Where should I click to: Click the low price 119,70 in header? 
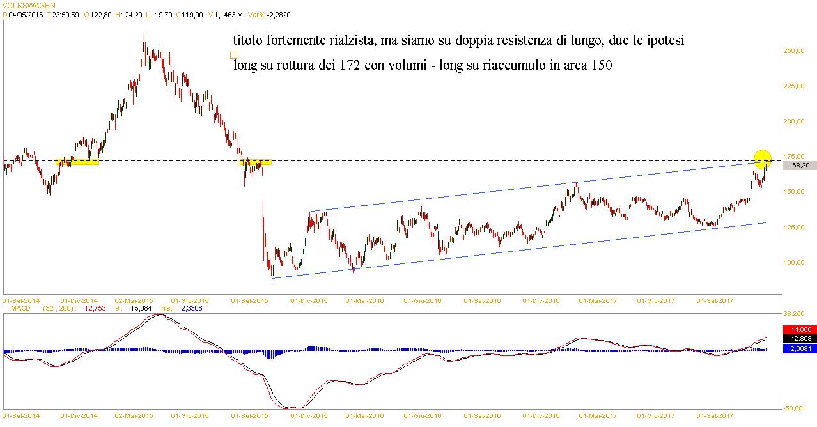coord(162,14)
